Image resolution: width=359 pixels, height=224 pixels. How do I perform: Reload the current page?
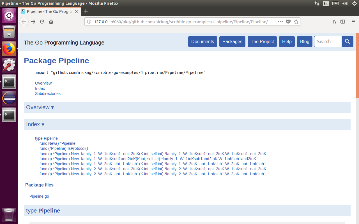point(42,22)
